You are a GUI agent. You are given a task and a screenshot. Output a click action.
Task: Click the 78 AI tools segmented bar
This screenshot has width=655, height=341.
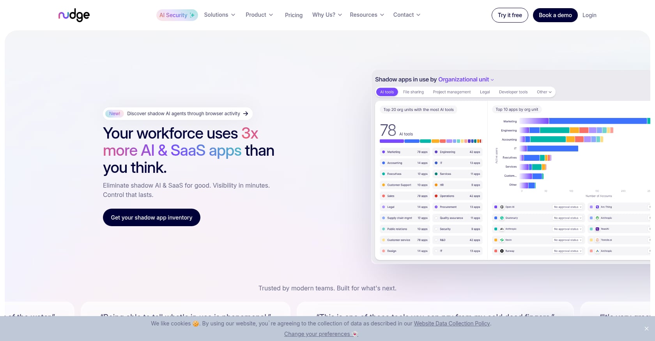click(431, 141)
